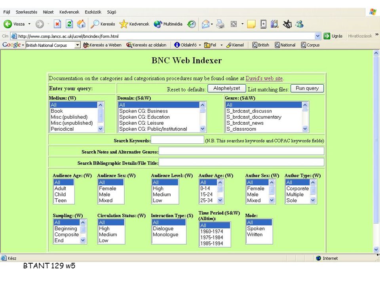Select Child in Audience Age list
The height and width of the screenshot is (285, 380).
click(x=64, y=194)
